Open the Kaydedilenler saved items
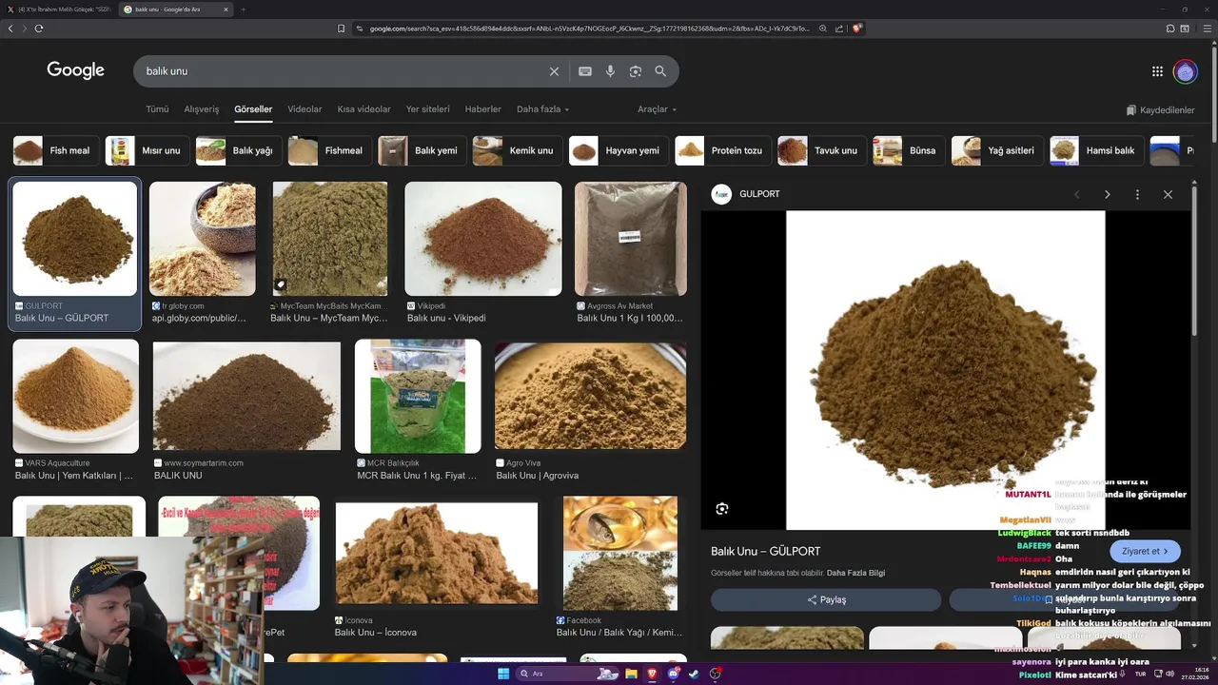Viewport: 1218px width, 685px height. click(1160, 110)
